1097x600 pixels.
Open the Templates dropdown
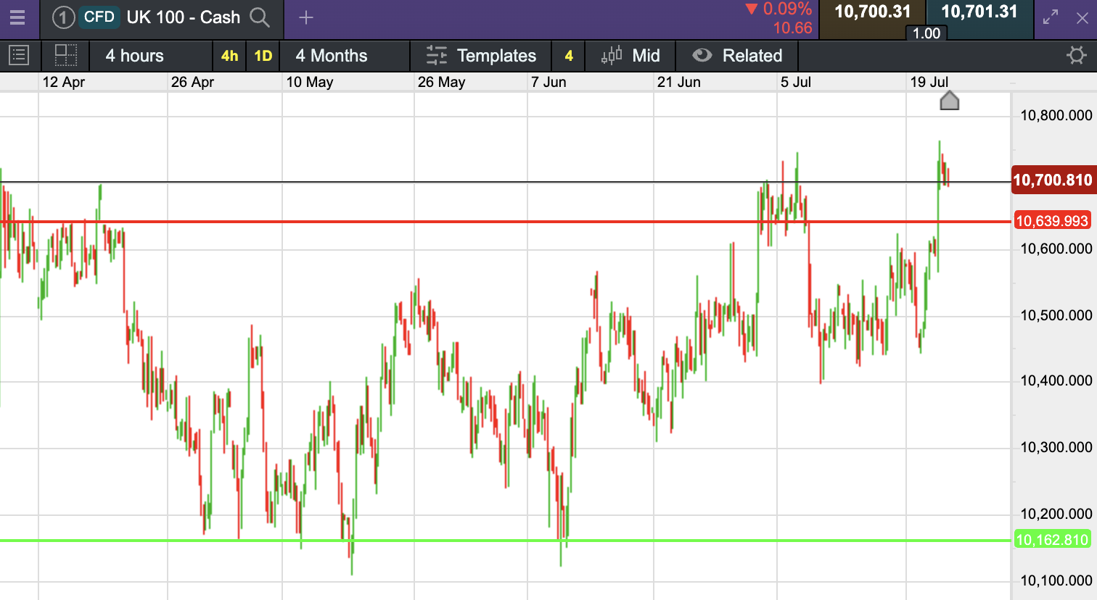pyautogui.click(x=482, y=56)
